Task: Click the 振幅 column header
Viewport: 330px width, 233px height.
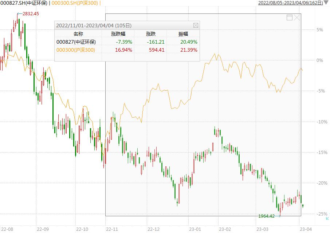Action: 183,34
